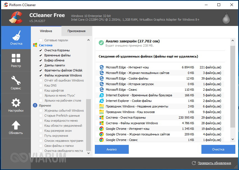This screenshot has width=239, height=170.
Task: Enable Кэш шрифтов checkbox
Action: (41, 90)
